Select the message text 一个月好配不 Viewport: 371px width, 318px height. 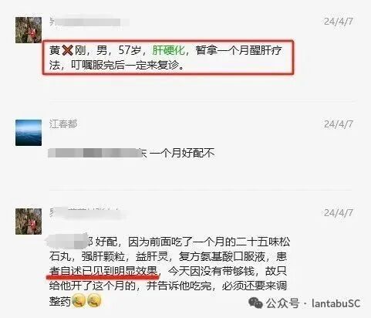181,153
